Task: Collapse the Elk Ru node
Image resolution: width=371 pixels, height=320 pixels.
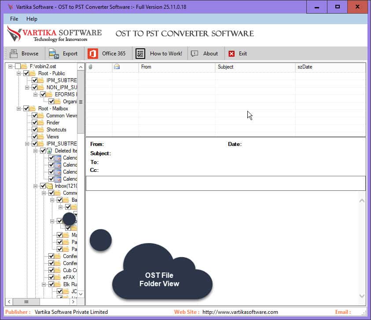Action: pyautogui.click(x=44, y=284)
